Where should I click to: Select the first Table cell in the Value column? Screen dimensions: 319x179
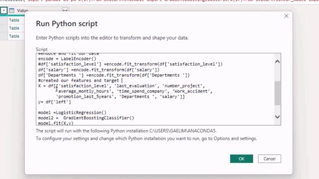tap(14, 20)
